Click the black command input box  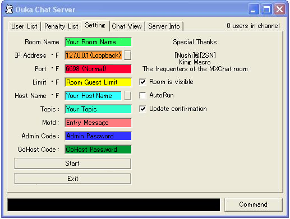tap(114, 205)
